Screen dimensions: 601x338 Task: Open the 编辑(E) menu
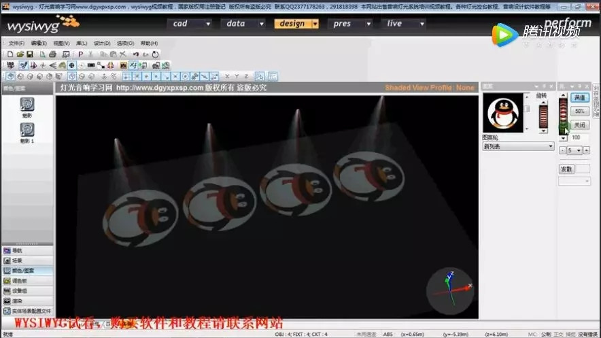pos(39,43)
